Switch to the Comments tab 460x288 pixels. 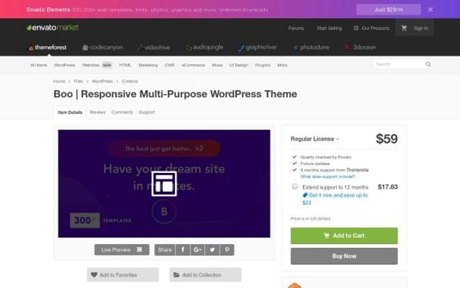[122, 112]
